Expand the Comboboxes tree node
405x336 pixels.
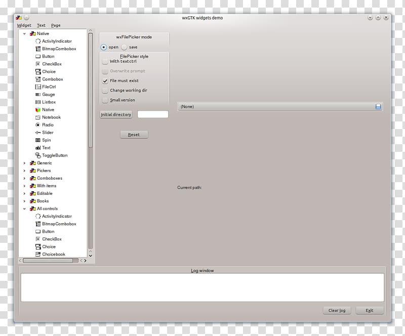[x=24, y=178]
